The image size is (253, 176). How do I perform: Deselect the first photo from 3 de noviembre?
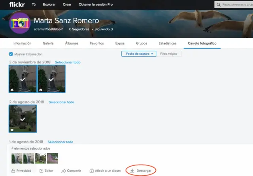23,79
